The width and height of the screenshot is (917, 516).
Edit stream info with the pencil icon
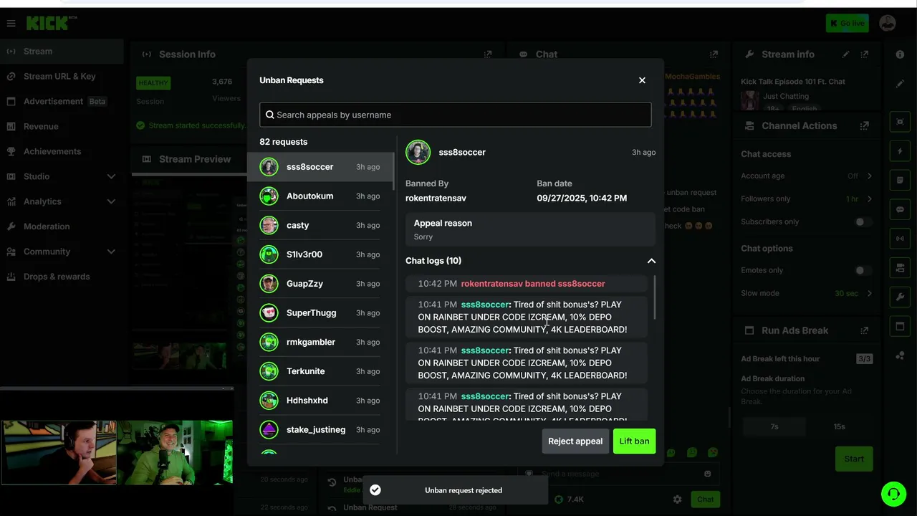(846, 54)
